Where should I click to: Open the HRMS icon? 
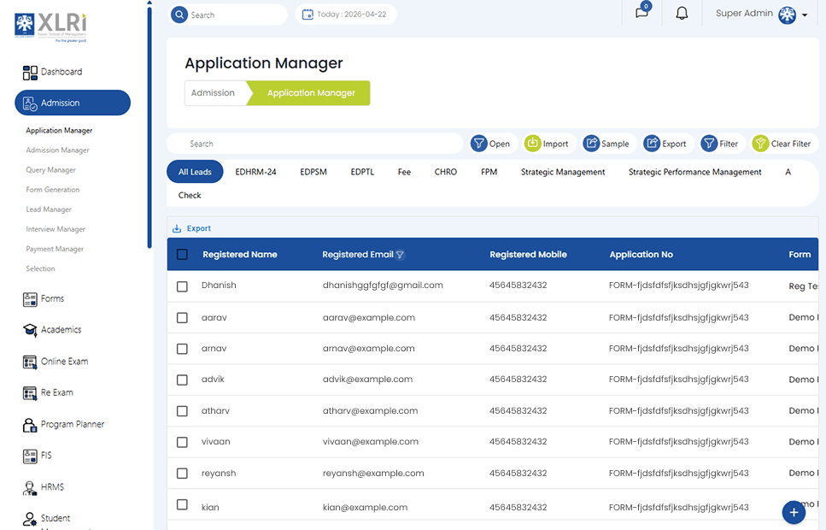[x=30, y=487]
